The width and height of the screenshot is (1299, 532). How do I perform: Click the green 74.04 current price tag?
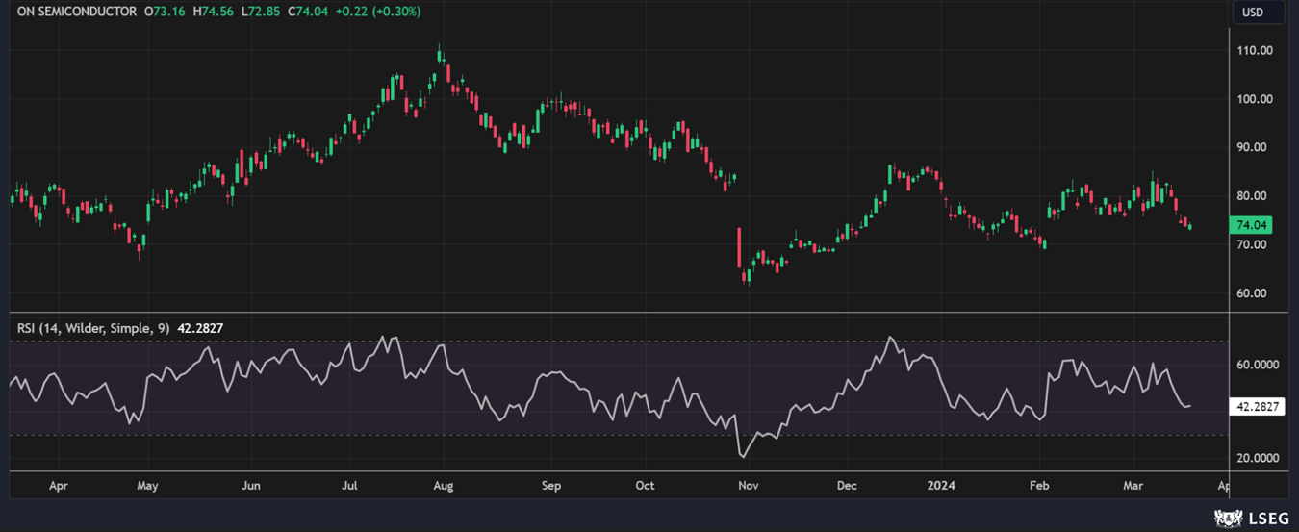click(x=1251, y=225)
